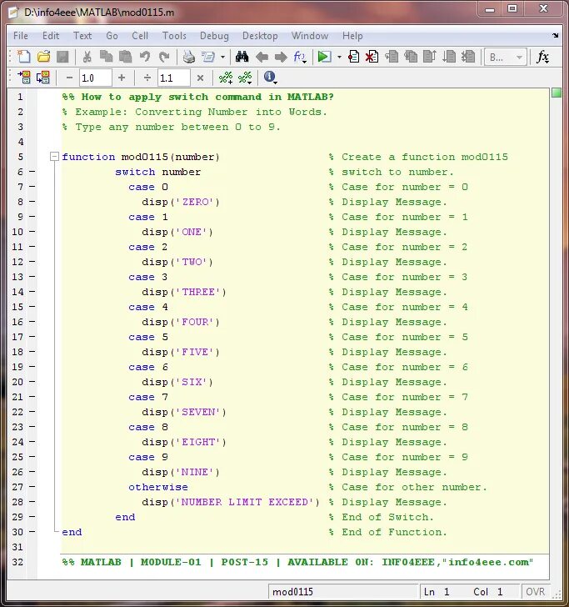Image resolution: width=569 pixels, height=607 pixels.
Task: Toggle a breakpoint at line 14 dash
Action: click(x=32, y=292)
